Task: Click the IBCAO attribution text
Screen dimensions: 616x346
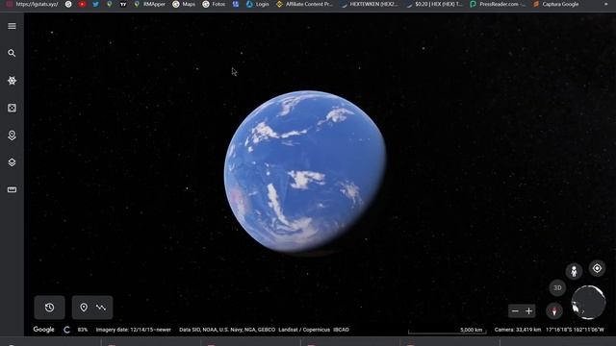Action: (x=341, y=330)
